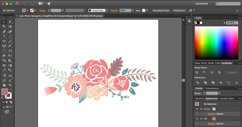Select the Paintbrush tool
The height and width of the screenshot is (127, 242).
(10, 41)
